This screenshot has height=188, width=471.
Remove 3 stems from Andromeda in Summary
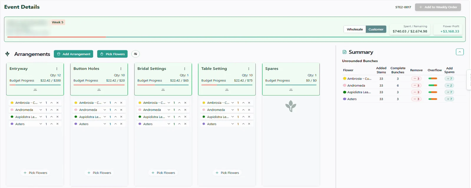(416, 85)
